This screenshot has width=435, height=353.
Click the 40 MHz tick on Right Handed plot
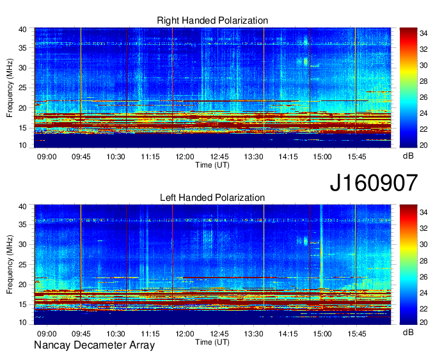[22, 29]
